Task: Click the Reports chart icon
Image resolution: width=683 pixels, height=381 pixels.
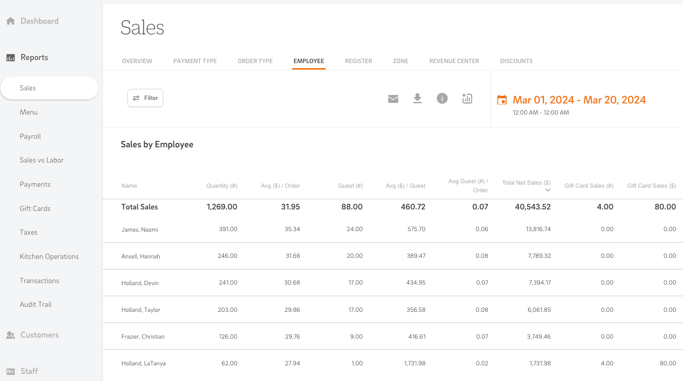Action: (x=10, y=58)
